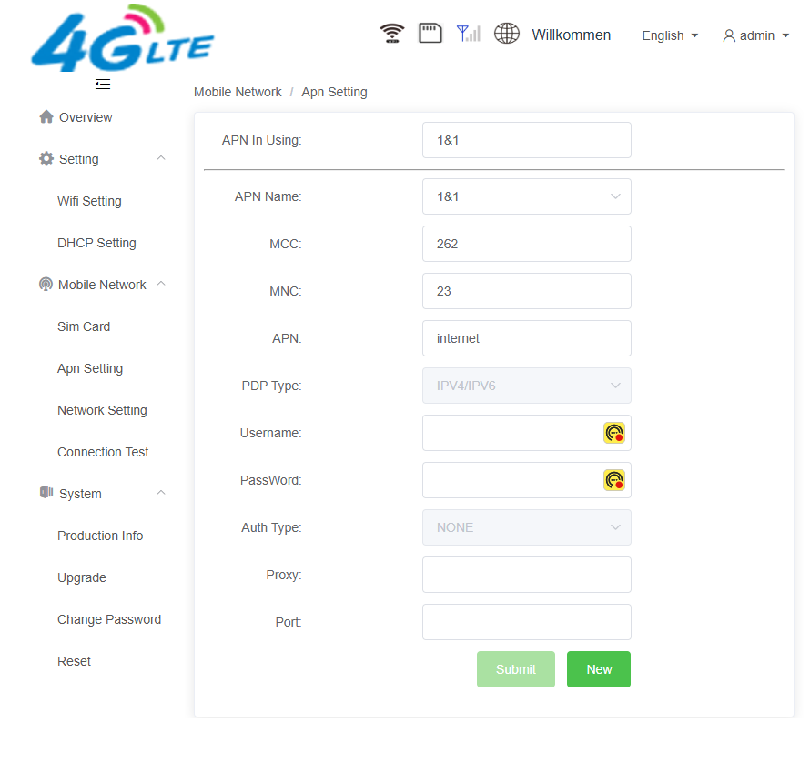Open Network Setting page
810x762 pixels.
pyautogui.click(x=102, y=410)
